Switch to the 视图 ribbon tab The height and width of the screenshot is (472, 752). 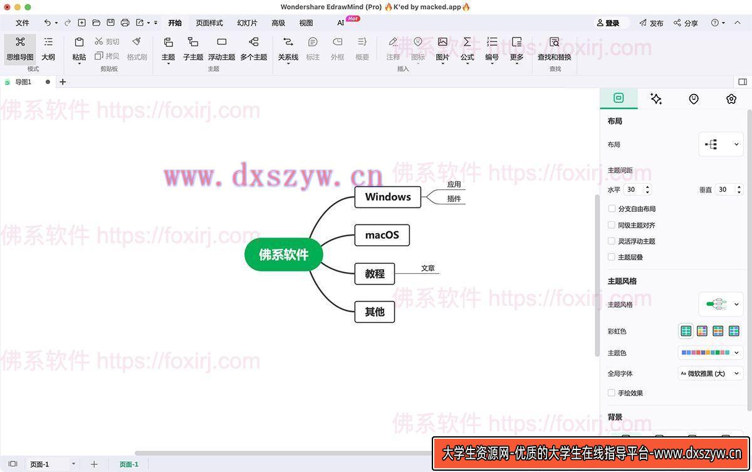point(306,23)
